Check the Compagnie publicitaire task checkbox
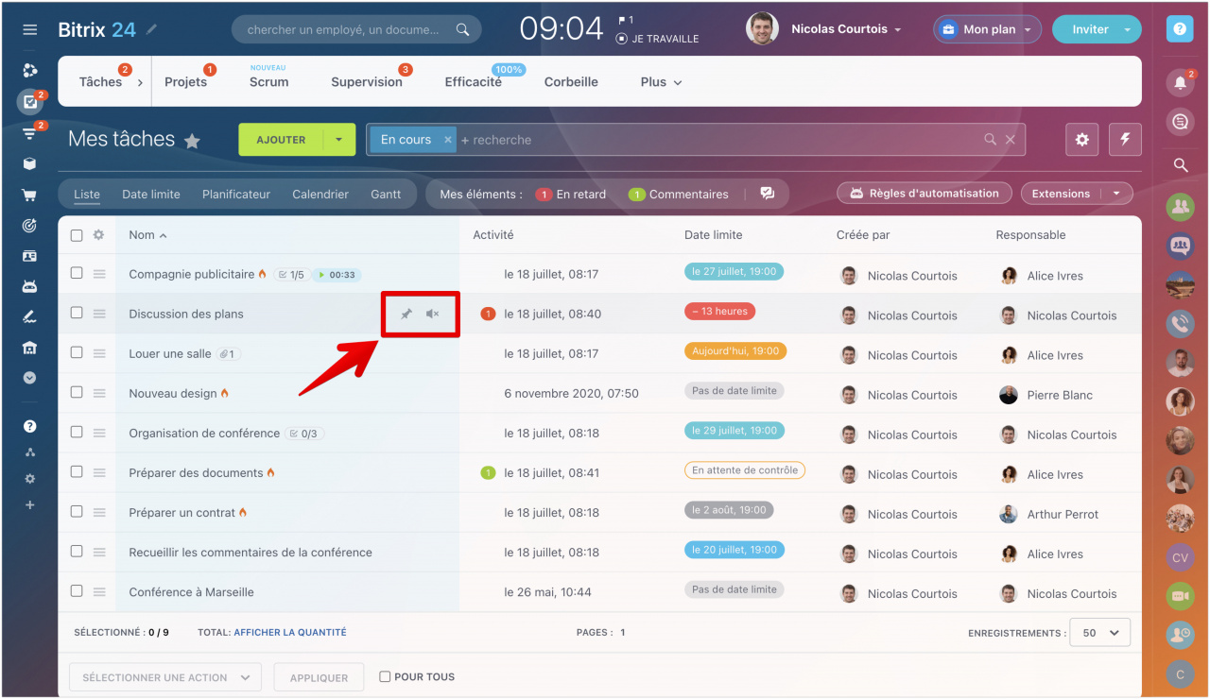1210x699 pixels. pos(77,274)
